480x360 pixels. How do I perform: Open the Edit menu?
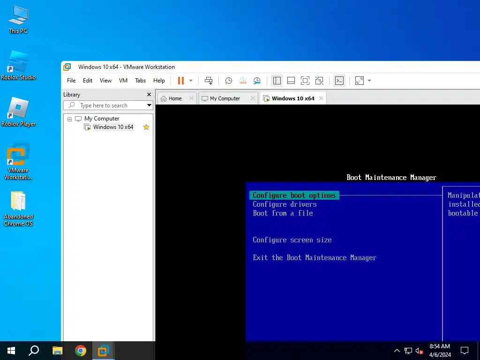[88, 81]
